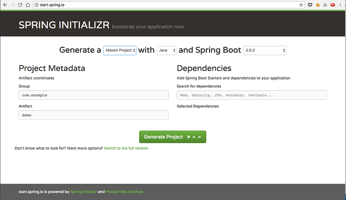Go back using the browser back arrow
Image resolution: width=346 pixels, height=200 pixels.
pos(5,5)
